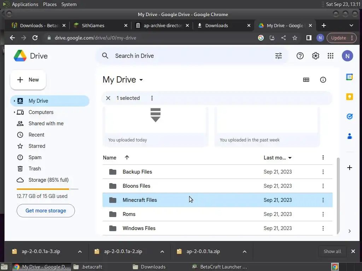Open Google Tasks side panel
Viewport: 362px width, 271px height.
point(350,116)
